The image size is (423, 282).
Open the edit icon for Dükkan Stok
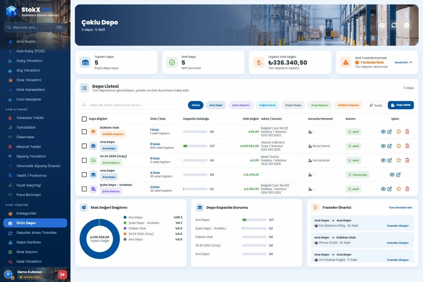point(390,131)
